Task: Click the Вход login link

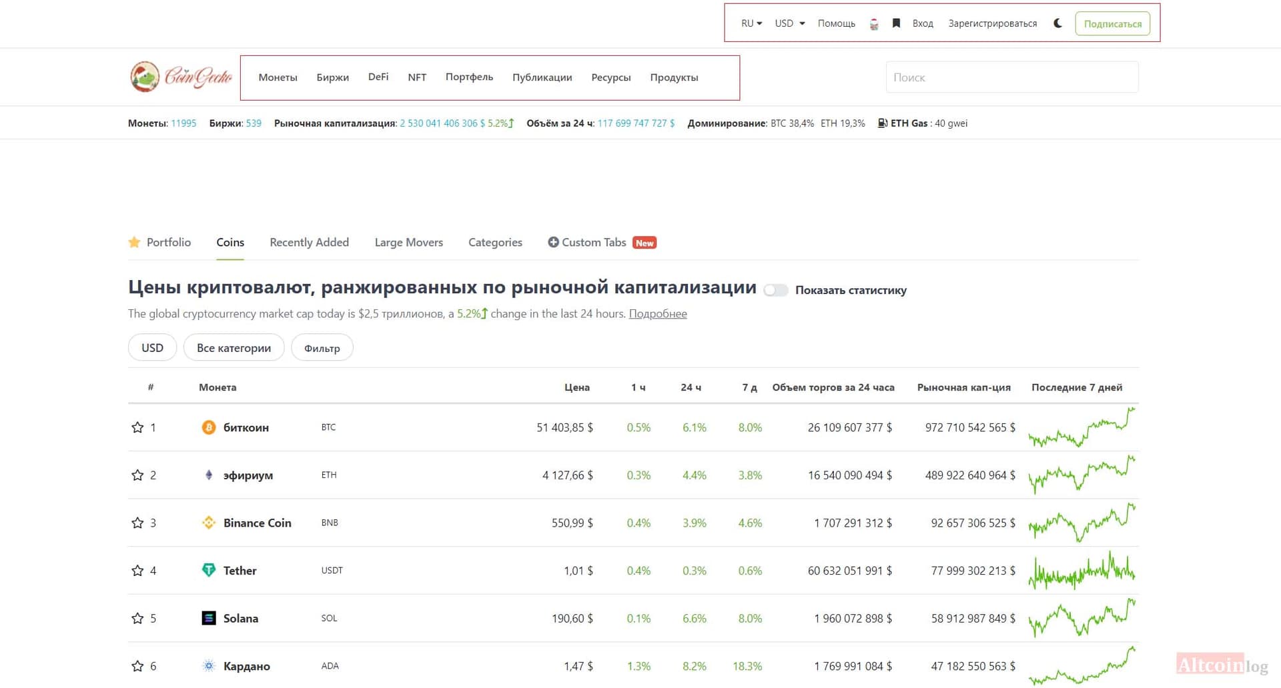Action: 923,23
